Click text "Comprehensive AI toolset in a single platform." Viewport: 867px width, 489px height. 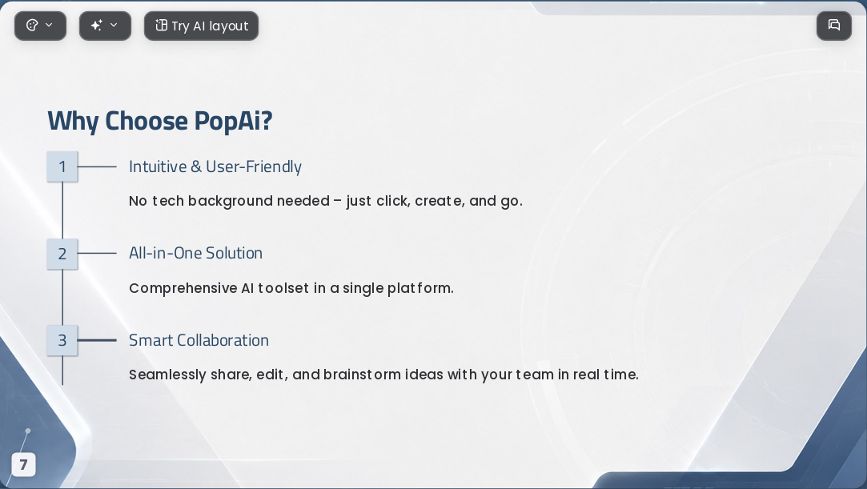tap(291, 288)
